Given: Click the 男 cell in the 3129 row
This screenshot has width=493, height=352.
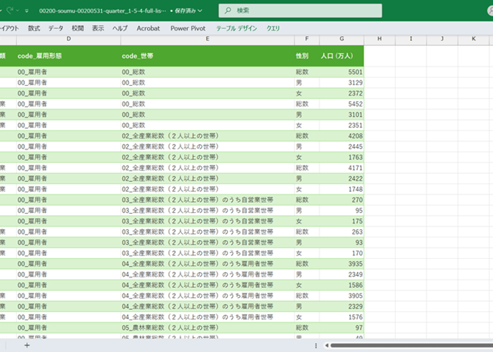Looking at the screenshot, I should click(x=307, y=83).
